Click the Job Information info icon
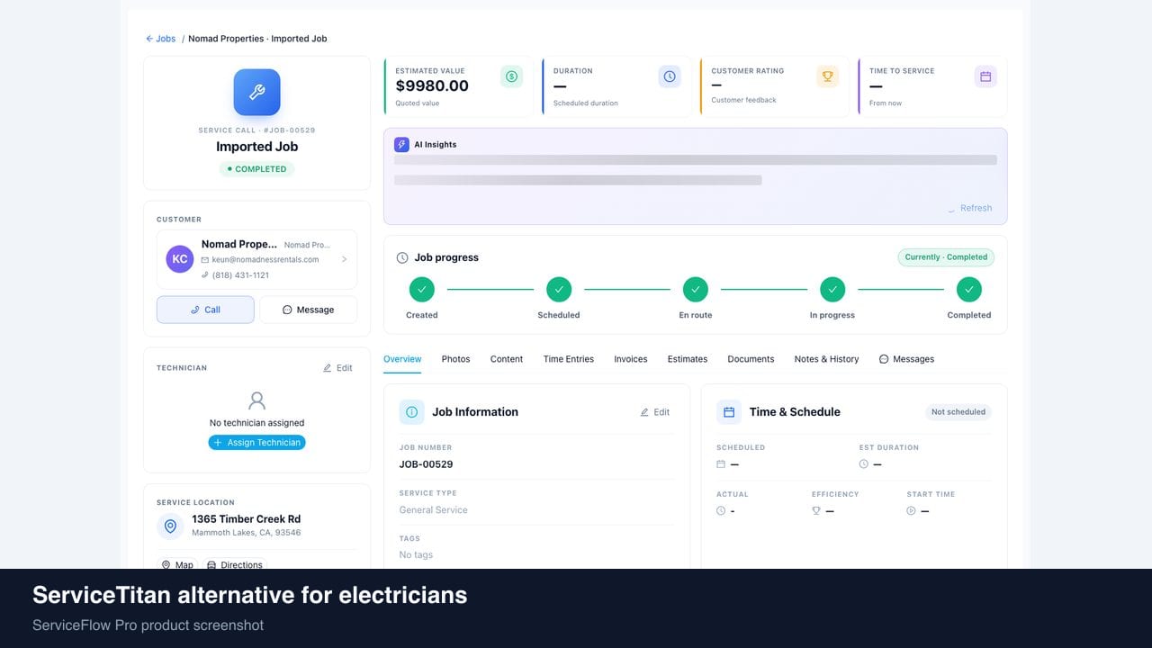This screenshot has height=648, width=1152. (x=412, y=412)
